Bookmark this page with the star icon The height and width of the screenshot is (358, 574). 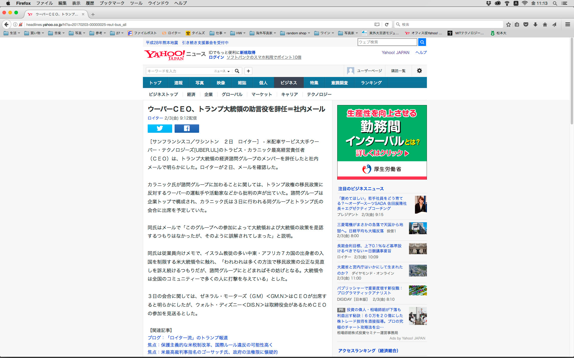(x=508, y=24)
